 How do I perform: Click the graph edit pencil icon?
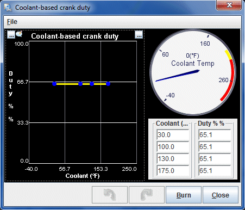[19, 34]
